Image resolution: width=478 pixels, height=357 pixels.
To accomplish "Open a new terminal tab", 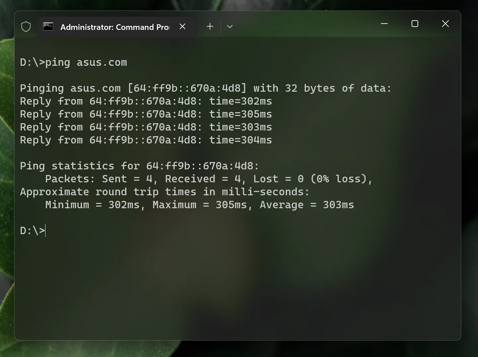I will tap(210, 27).
